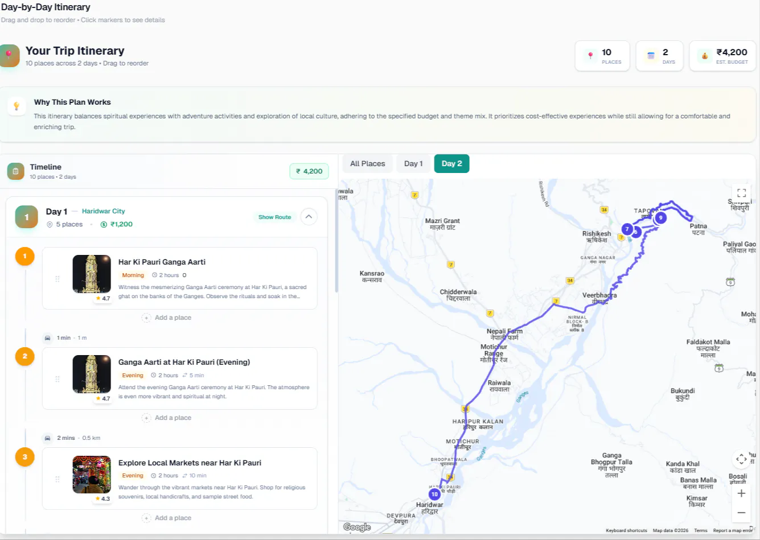Click map marker number 10 near Haridwar
Screen dimensions: 760x540
[434, 494]
